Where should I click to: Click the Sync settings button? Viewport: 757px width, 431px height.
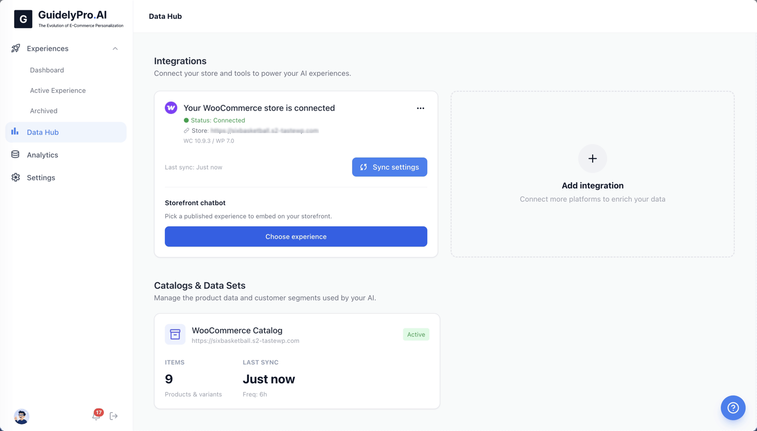pos(389,167)
